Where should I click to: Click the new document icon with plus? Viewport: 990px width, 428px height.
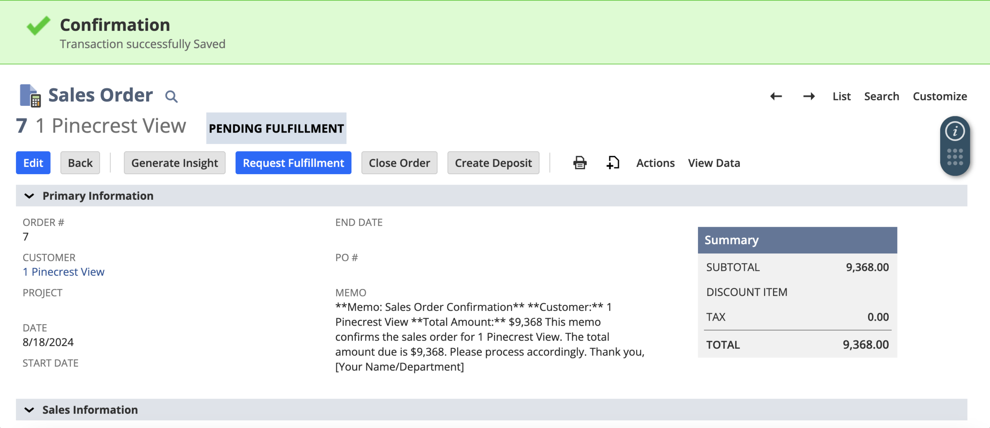tap(613, 163)
